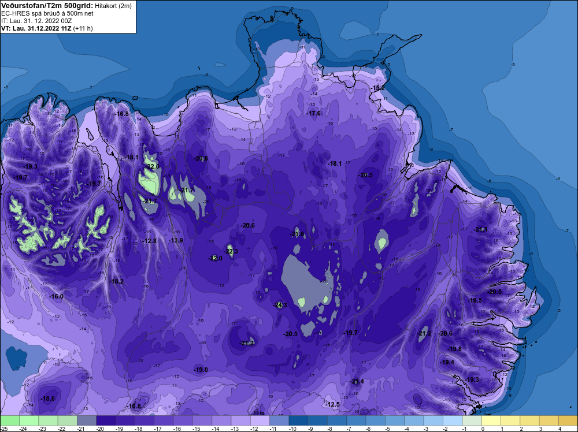Select the -18.2 temperature label
Image resolution: width=578 pixels, height=432 pixels.
tap(117, 281)
